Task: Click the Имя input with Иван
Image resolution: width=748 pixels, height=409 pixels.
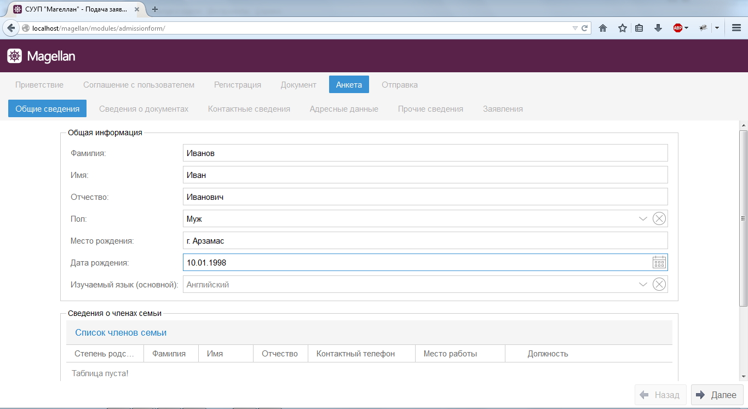Action: (x=425, y=175)
